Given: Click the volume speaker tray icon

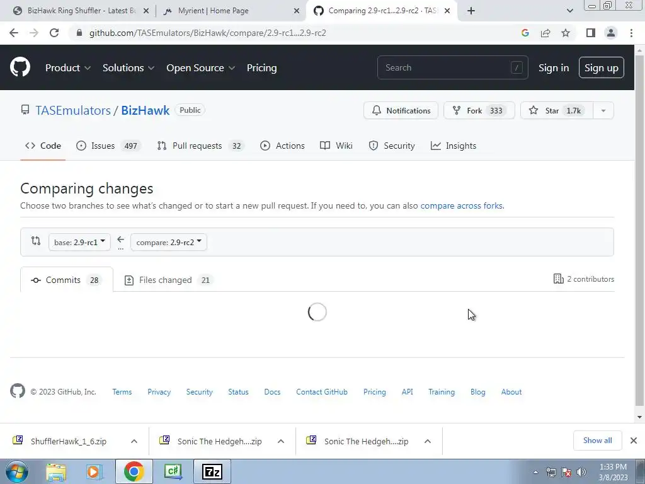Looking at the screenshot, I should 581,472.
